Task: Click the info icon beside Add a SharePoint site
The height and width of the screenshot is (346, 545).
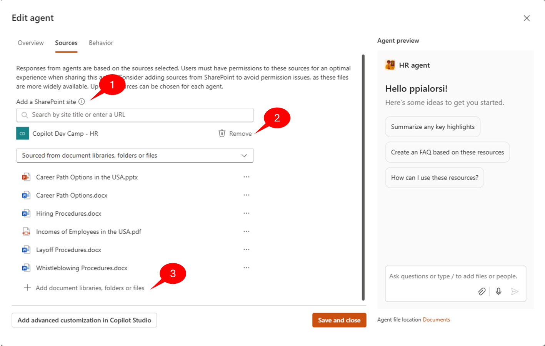Action: tap(82, 101)
